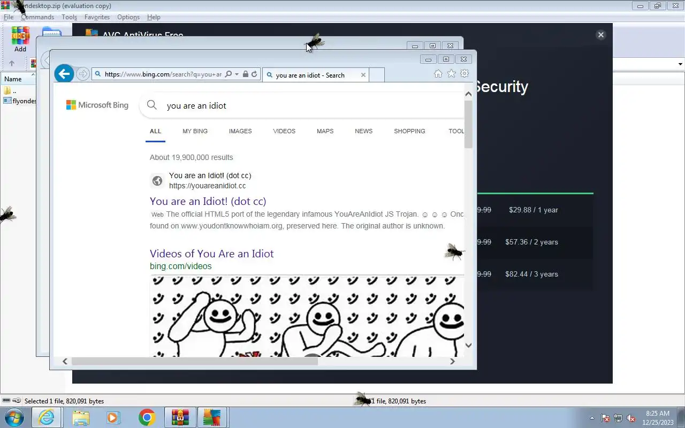685x428 pixels.
Task: Open the address bar autocomplete dropdown arrow
Action: coord(237,74)
